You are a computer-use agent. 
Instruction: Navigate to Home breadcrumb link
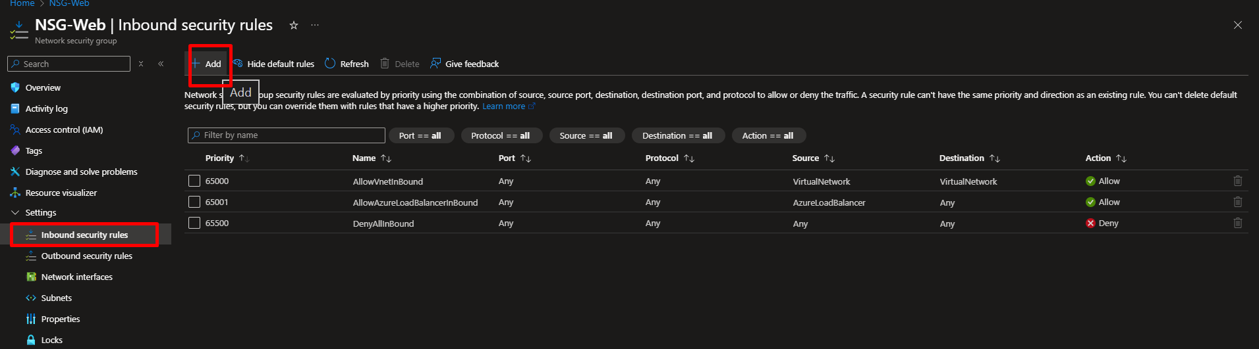coord(22,3)
